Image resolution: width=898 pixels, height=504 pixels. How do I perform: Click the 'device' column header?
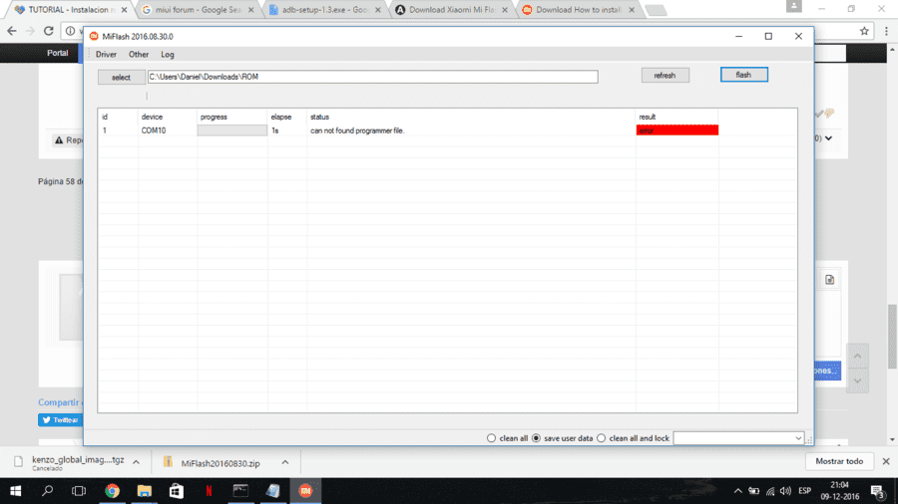[152, 117]
